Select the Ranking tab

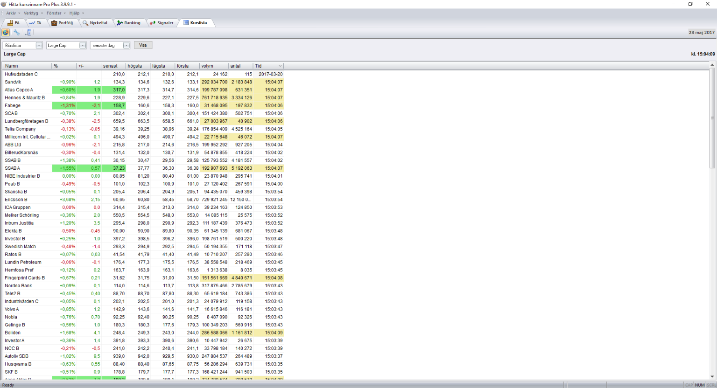[x=129, y=23]
